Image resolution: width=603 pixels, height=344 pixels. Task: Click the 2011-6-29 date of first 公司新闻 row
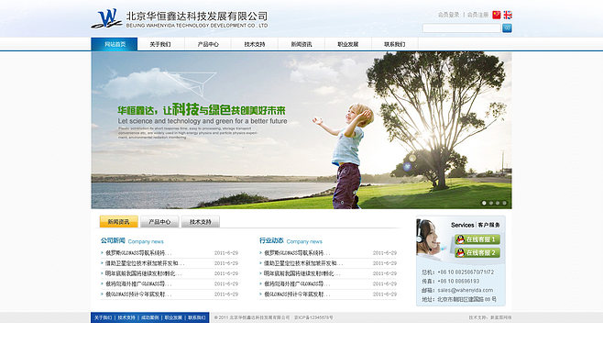(226, 253)
